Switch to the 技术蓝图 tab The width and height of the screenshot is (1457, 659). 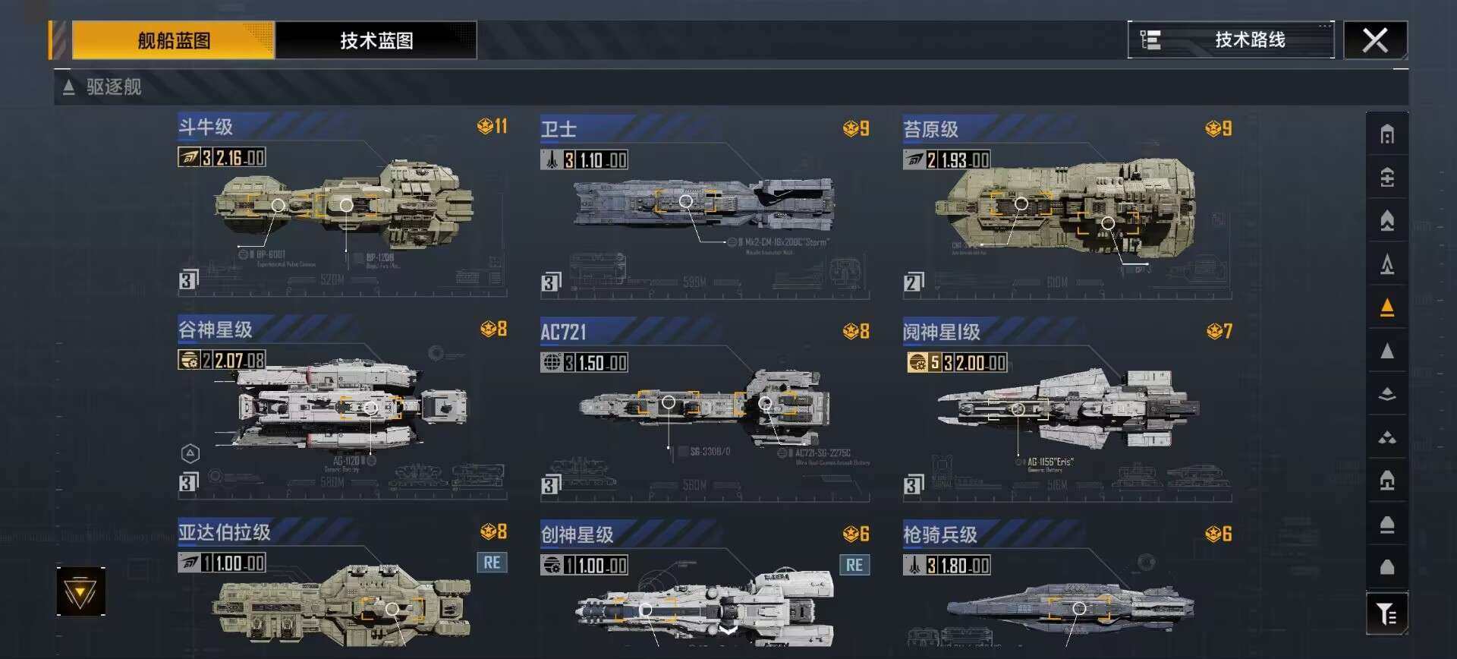(x=376, y=40)
